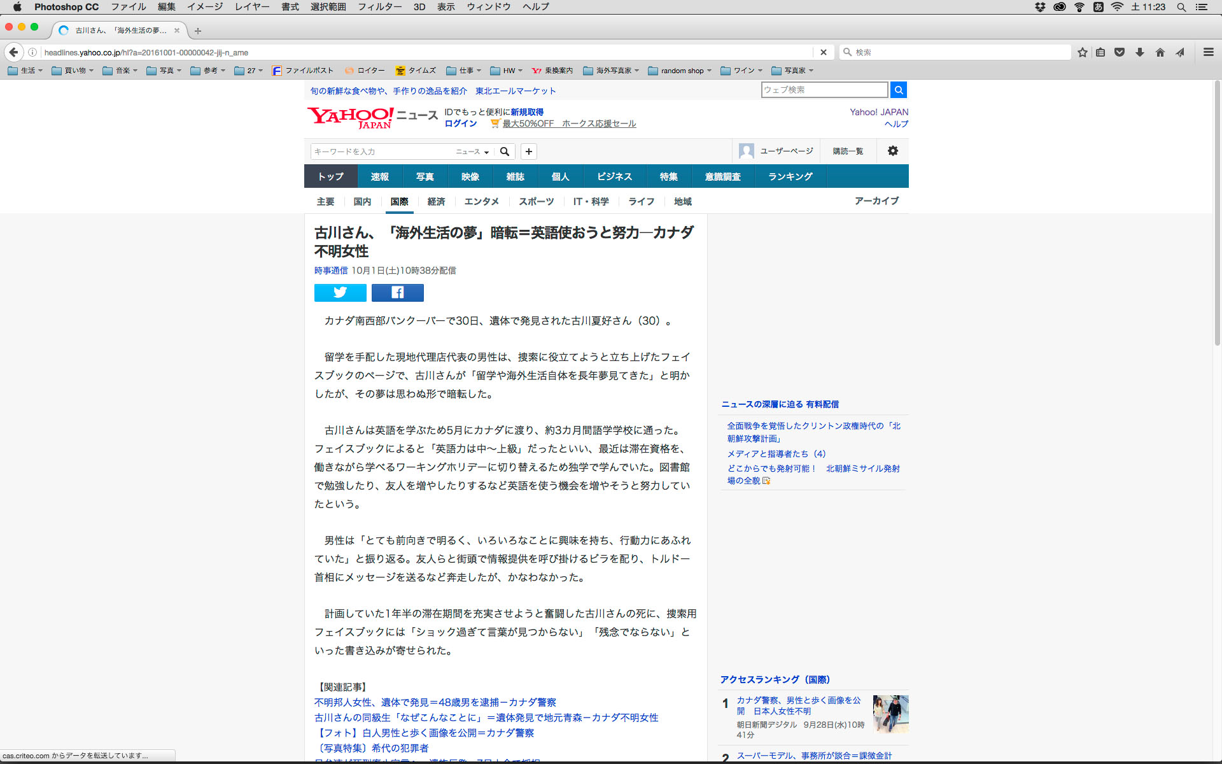Open the フィルター menu in menu bar
The width and height of the screenshot is (1222, 764).
[x=379, y=7]
